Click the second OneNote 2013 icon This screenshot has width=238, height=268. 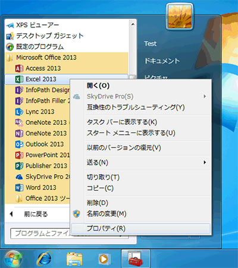coord(19,133)
